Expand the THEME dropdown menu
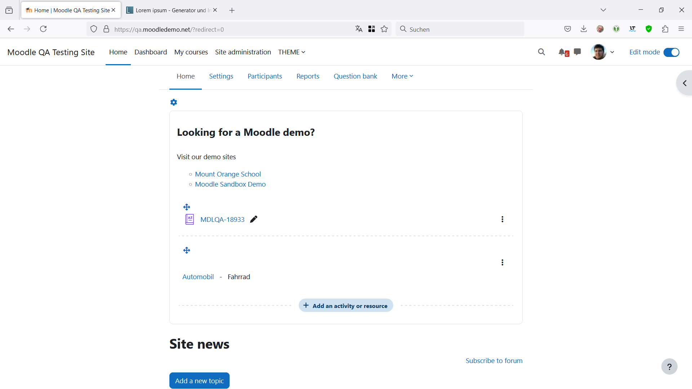 (292, 52)
